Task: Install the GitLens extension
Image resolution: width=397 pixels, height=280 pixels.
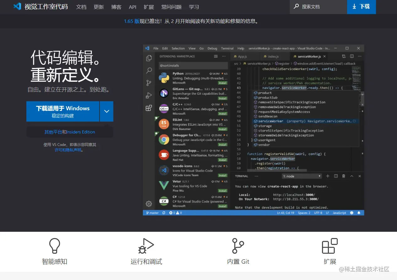Action: [223, 98]
